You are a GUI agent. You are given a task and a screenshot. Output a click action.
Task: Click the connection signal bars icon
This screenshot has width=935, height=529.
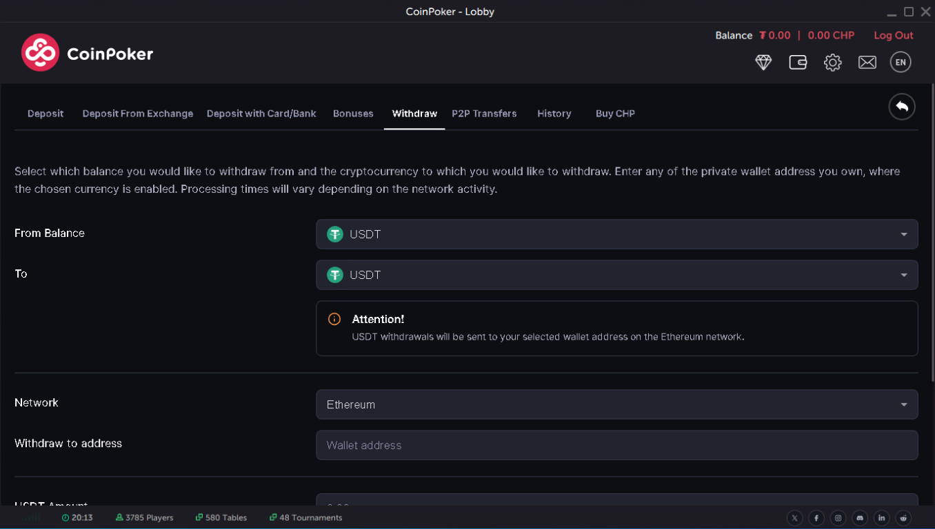(x=31, y=517)
